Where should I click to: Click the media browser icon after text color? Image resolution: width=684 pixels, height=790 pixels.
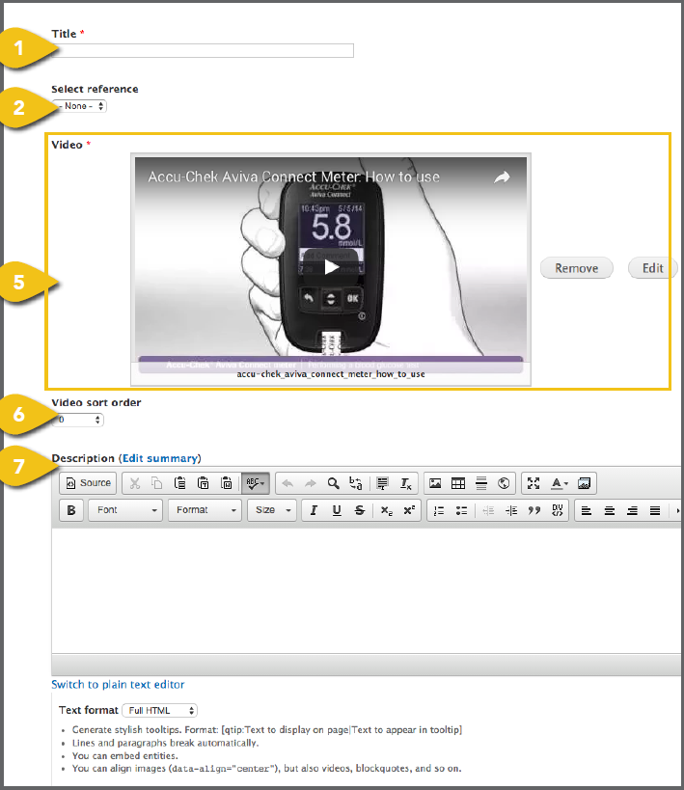pyautogui.click(x=585, y=483)
